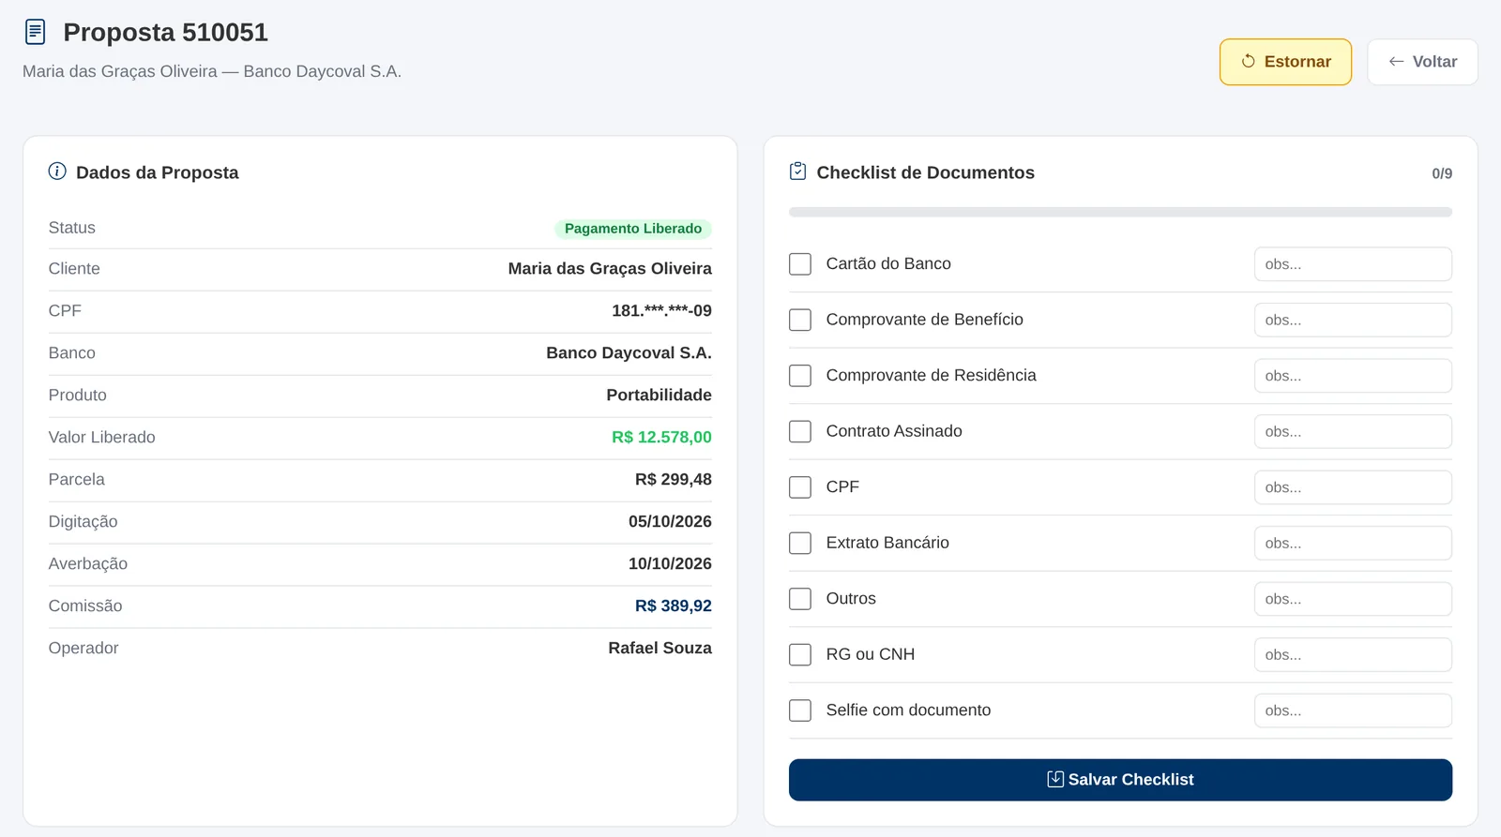This screenshot has width=1501, height=837.
Task: Mark the Selfie com documento checkbox
Action: (x=800, y=710)
